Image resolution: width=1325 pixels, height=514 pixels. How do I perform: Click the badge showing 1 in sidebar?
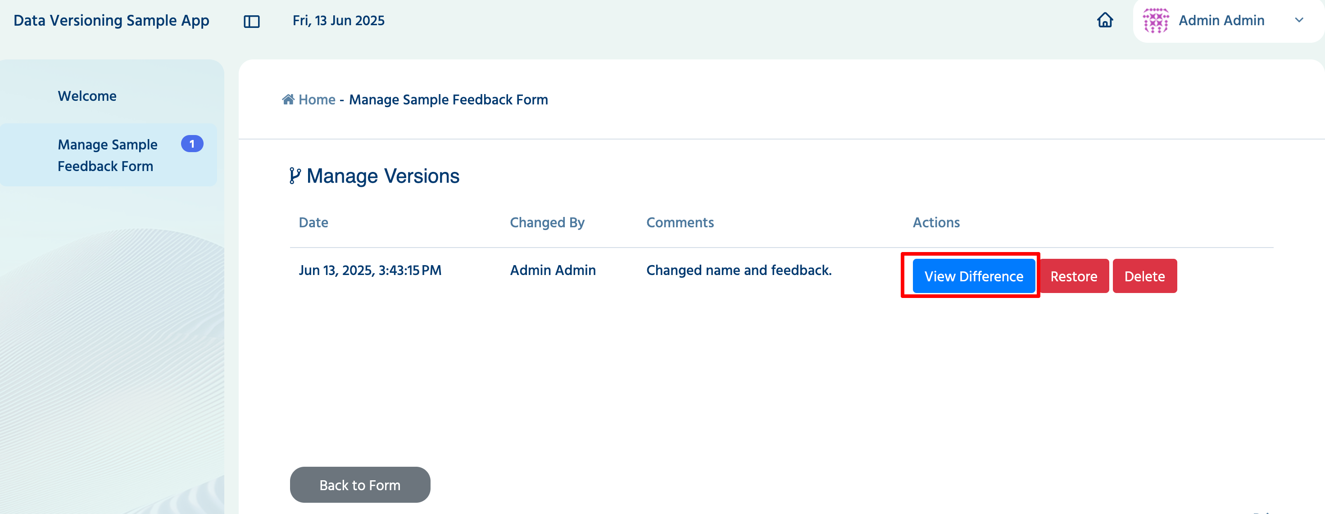[x=192, y=144]
